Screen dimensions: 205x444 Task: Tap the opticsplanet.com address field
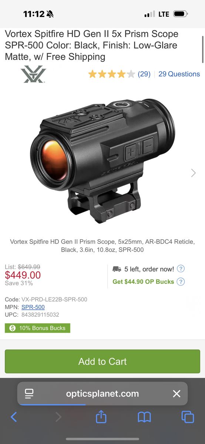click(x=102, y=394)
